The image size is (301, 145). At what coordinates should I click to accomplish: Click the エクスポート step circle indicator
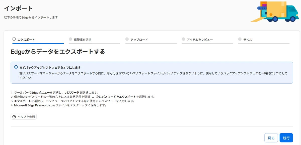[14, 39]
